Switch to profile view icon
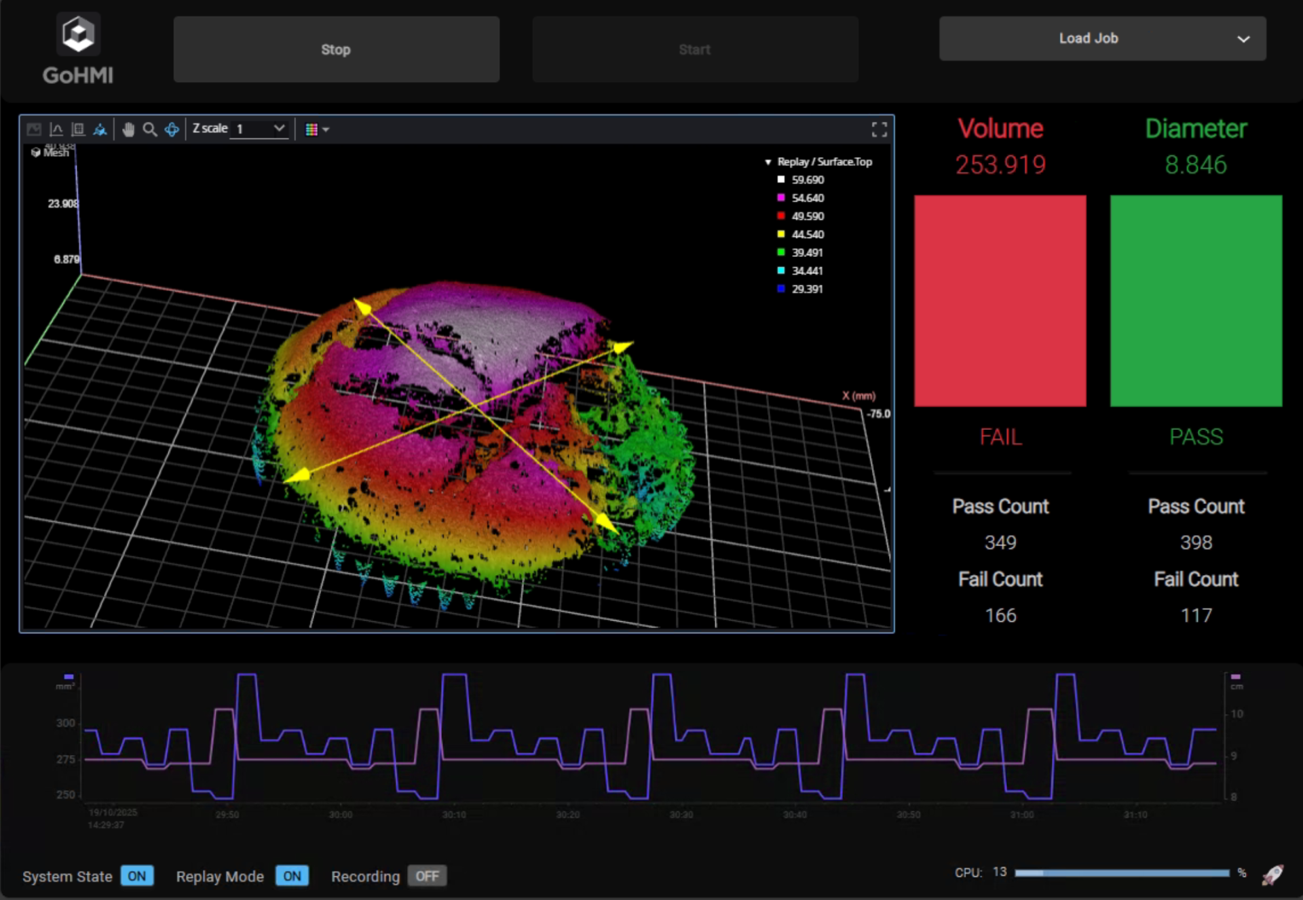This screenshot has height=900, width=1303. coord(56,129)
